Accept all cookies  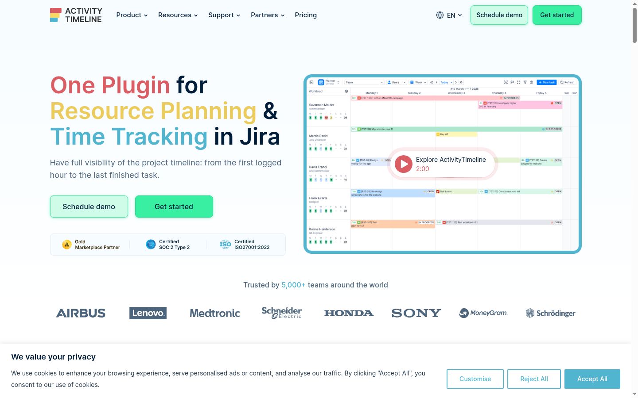(592, 379)
